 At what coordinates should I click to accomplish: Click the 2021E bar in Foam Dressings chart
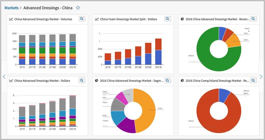tap(158, 52)
